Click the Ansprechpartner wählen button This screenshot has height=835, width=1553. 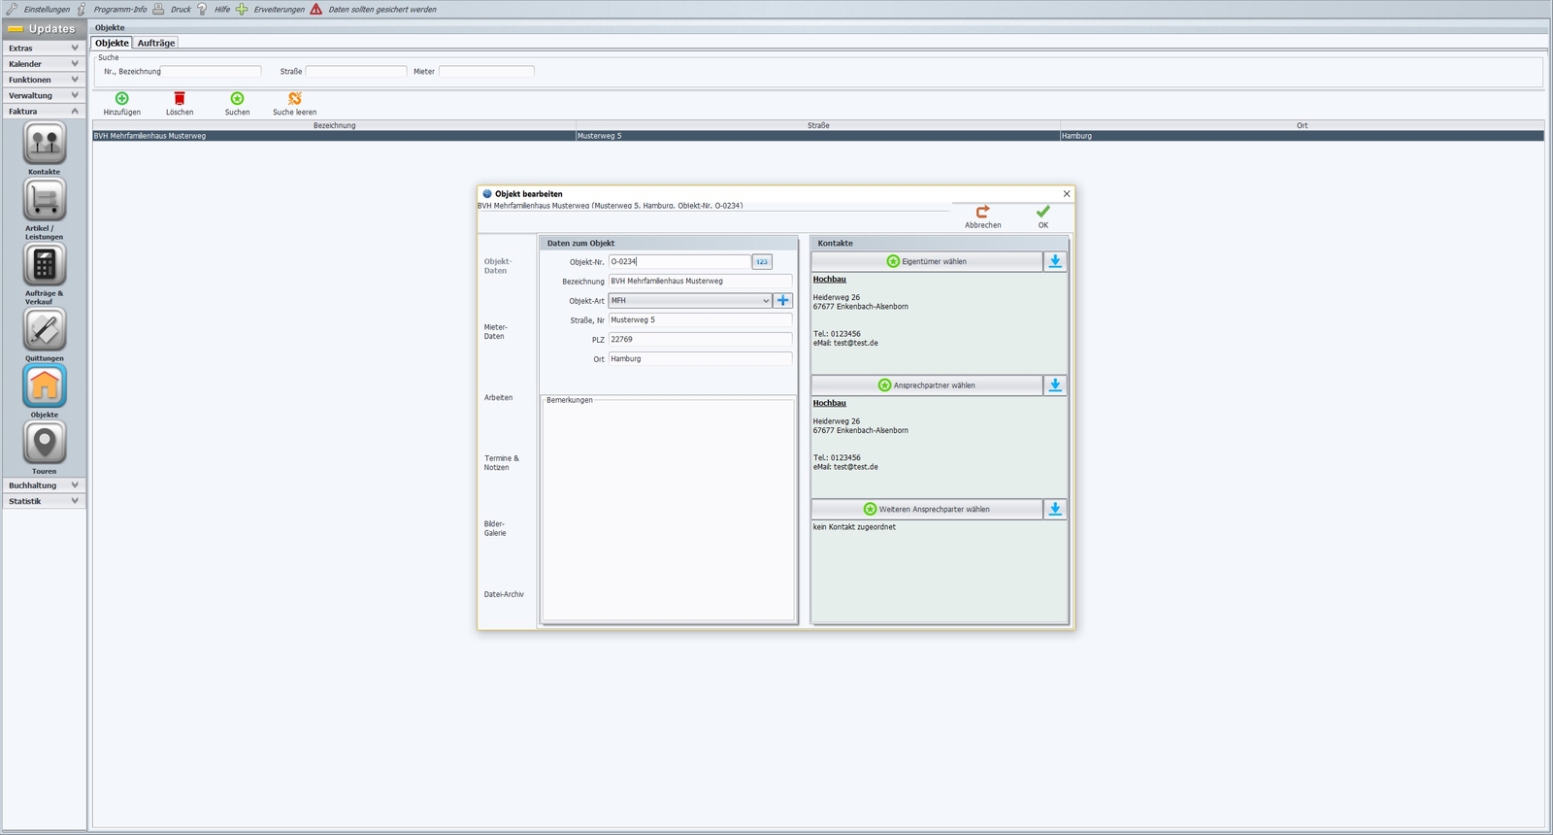pos(927,385)
